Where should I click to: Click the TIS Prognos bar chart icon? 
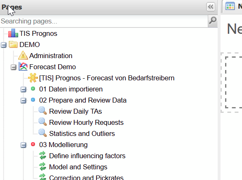click(13, 33)
